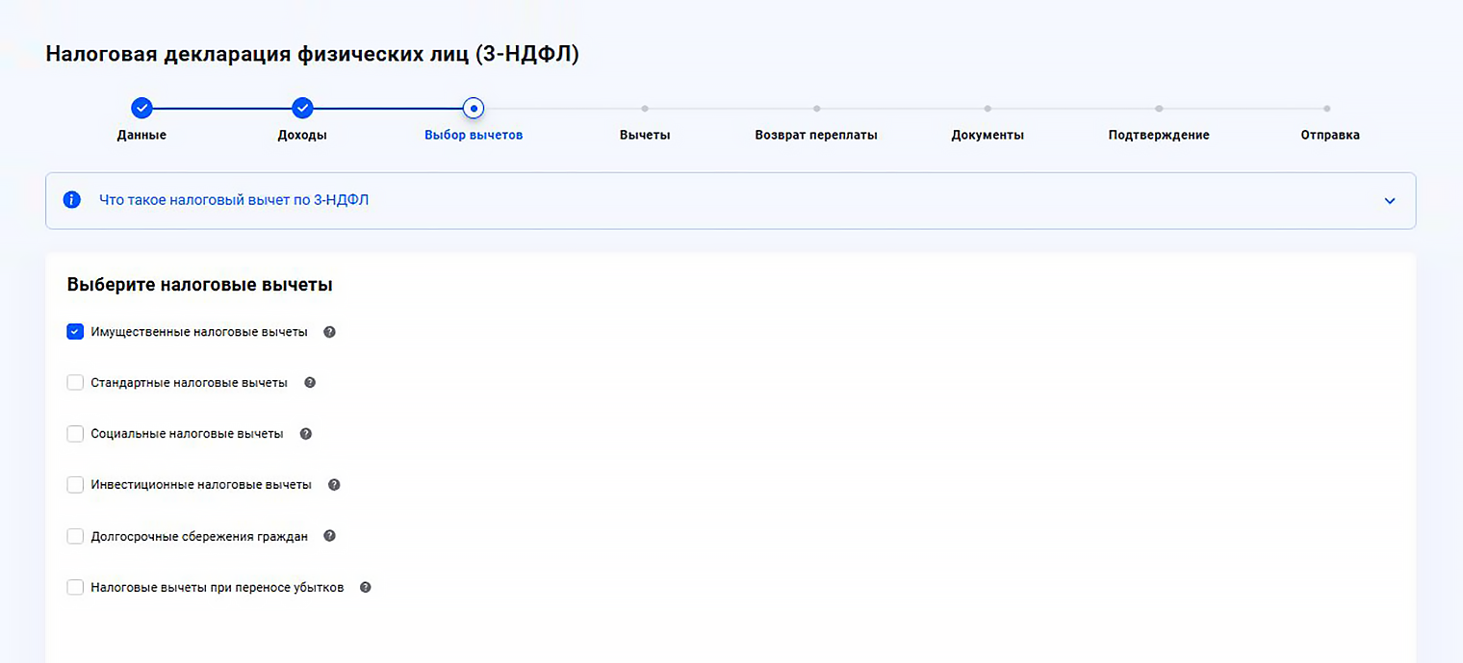
Task: Click Налоговые вычеты при переносе убытков label text
Action: tap(218, 587)
